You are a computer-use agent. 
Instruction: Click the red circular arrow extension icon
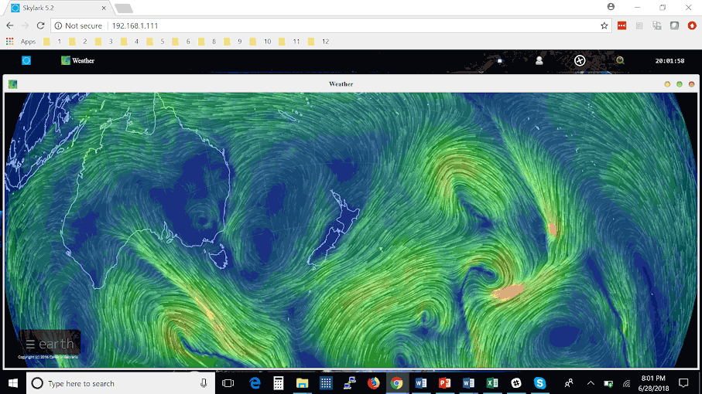pyautogui.click(x=692, y=26)
